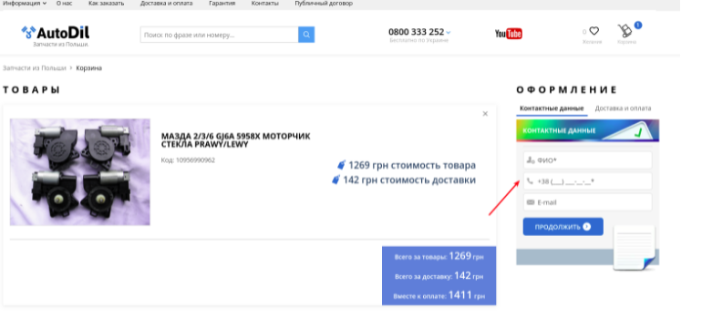Open the window motor product thumbnail
The height and width of the screenshot is (329, 702).
point(80,172)
